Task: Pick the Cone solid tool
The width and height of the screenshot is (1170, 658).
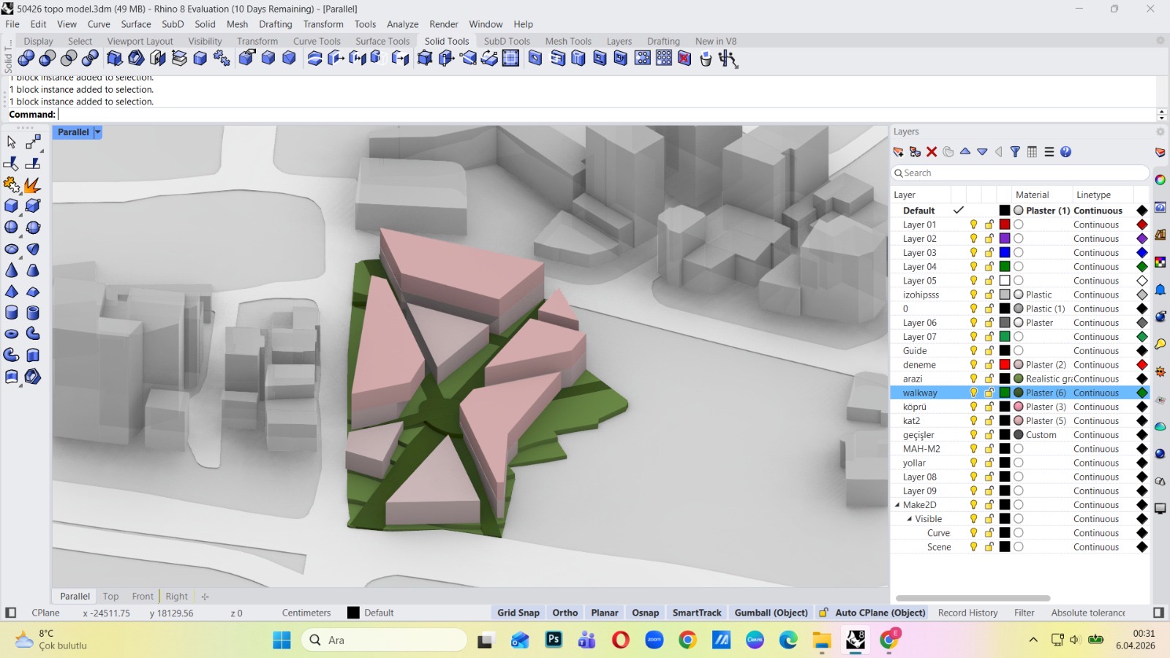Action: click(11, 271)
